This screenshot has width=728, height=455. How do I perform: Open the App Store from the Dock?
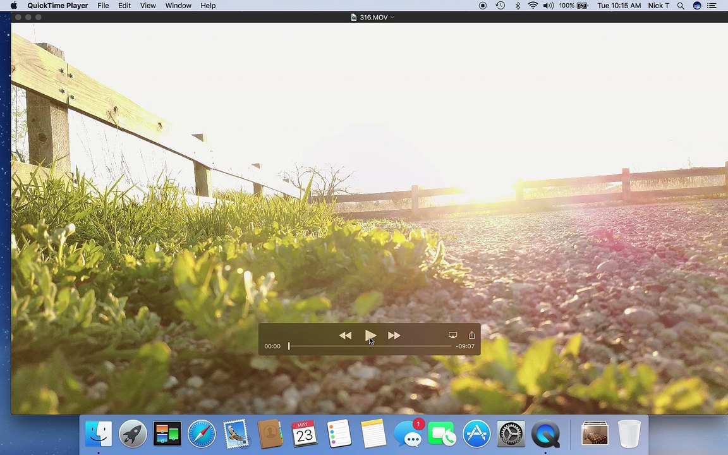[x=476, y=434]
